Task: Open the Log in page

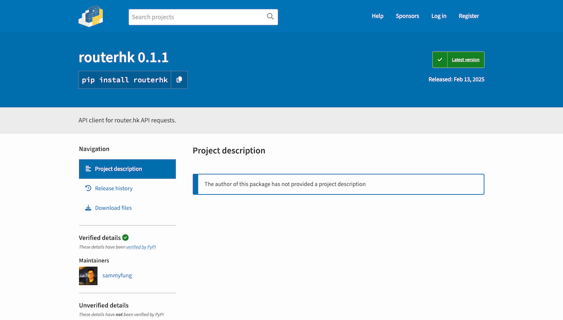Action: pos(439,16)
